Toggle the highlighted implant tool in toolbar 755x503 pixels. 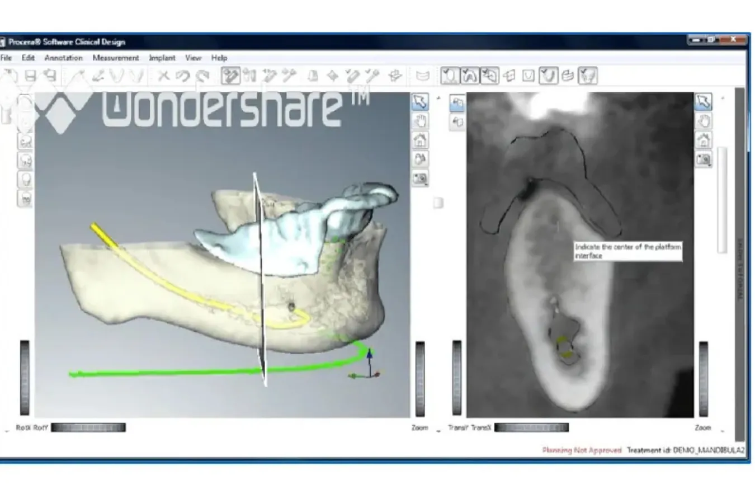click(230, 76)
